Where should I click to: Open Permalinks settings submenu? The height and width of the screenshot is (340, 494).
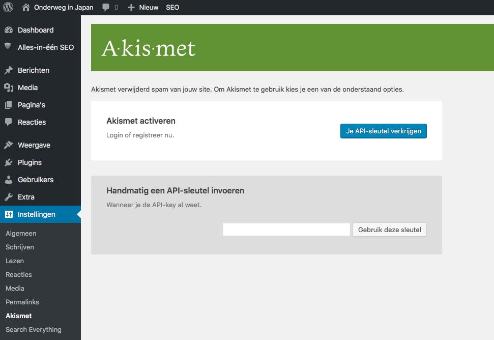point(22,302)
